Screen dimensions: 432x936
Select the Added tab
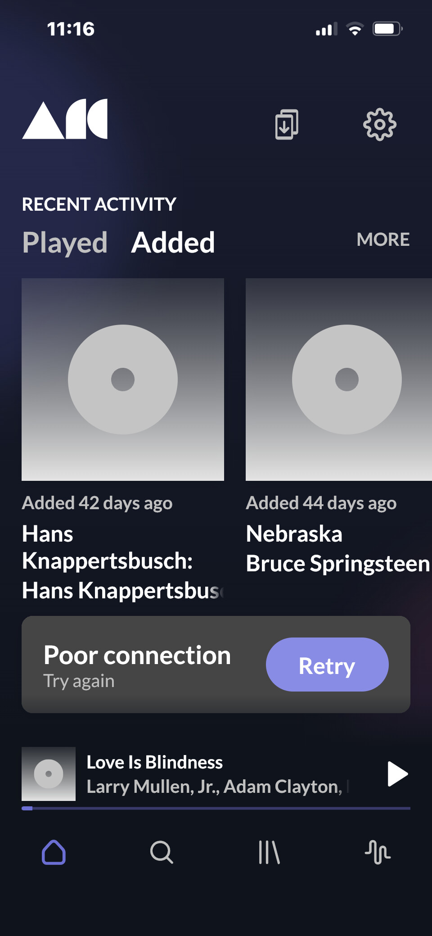click(173, 243)
